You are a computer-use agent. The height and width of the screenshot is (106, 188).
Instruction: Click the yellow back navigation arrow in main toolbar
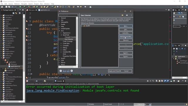click(81, 7)
